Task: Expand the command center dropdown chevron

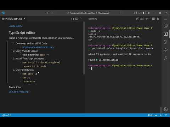Action: [121, 13]
